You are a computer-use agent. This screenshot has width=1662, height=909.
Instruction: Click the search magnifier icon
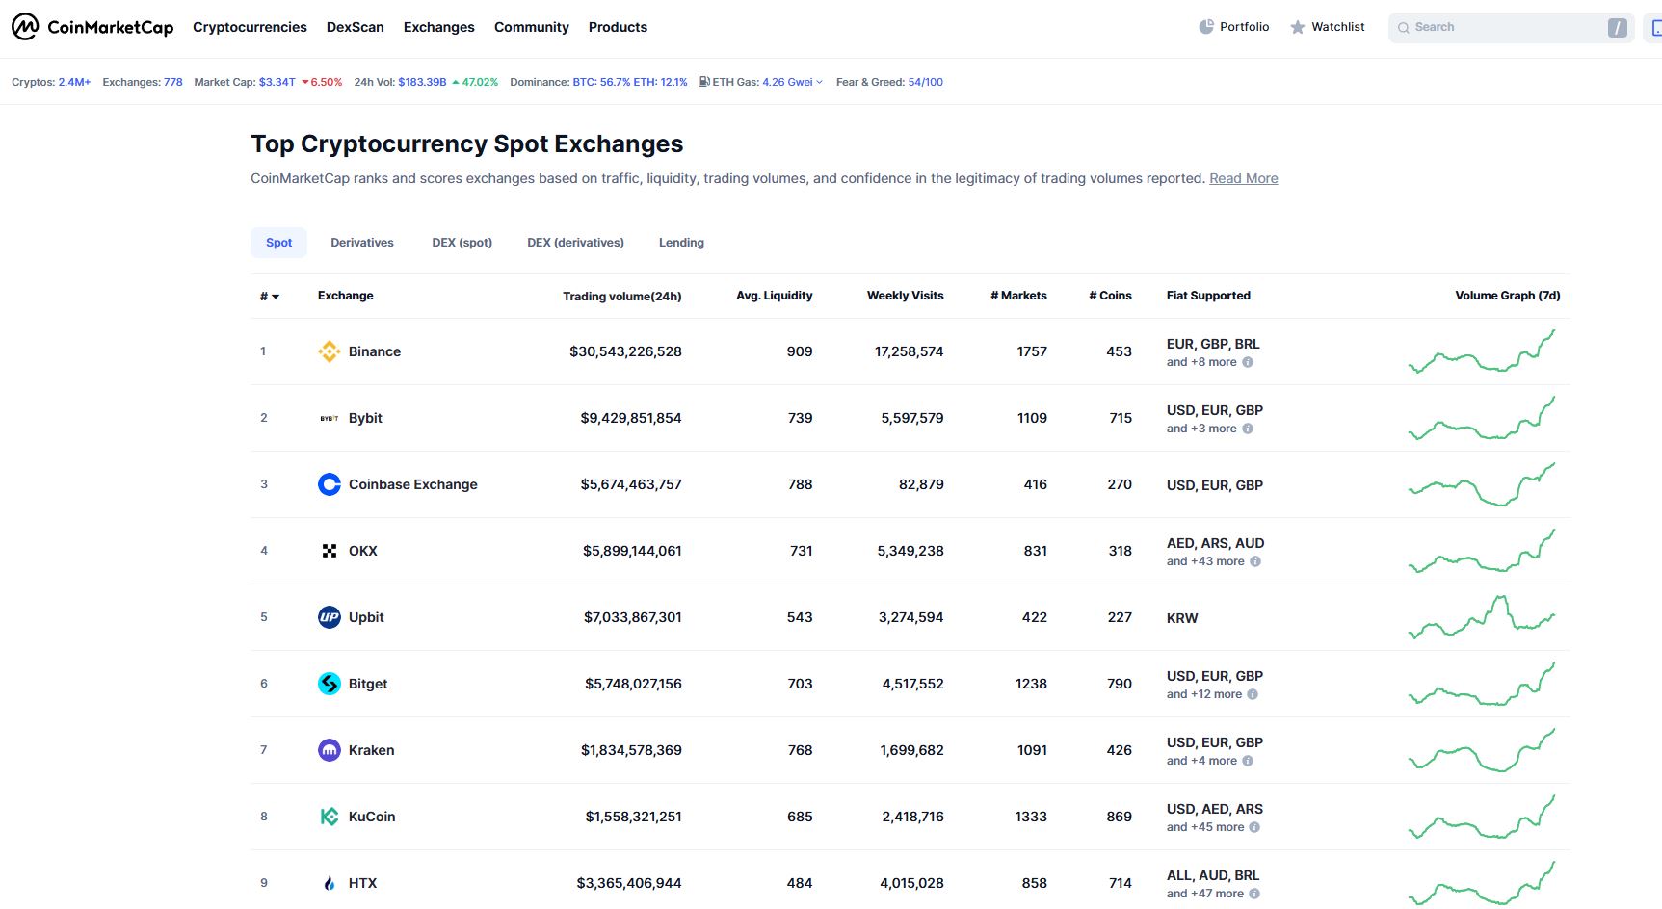[x=1404, y=28]
